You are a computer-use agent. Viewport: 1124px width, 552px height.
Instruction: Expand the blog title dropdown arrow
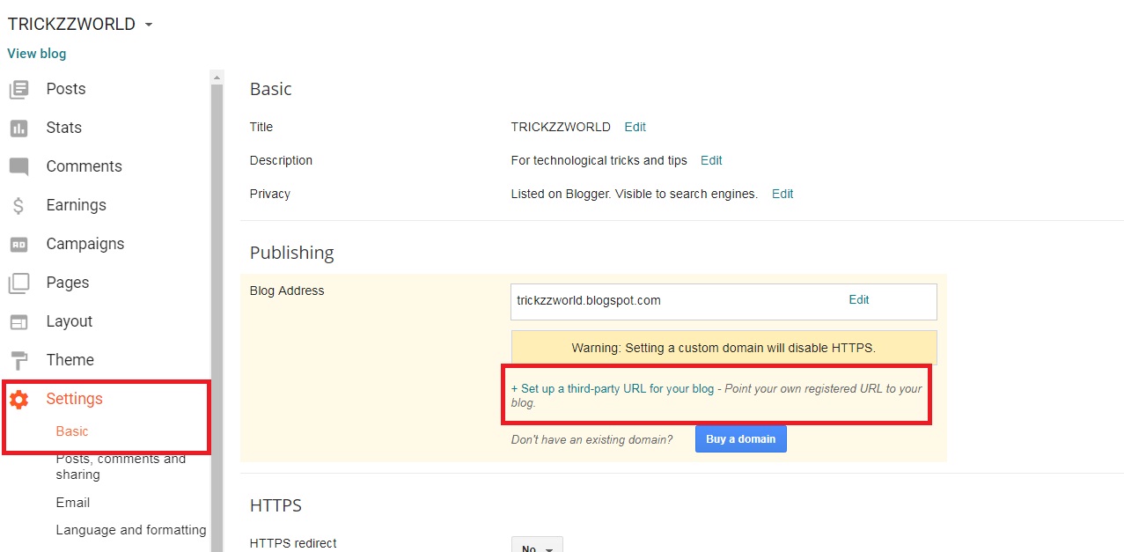click(148, 24)
